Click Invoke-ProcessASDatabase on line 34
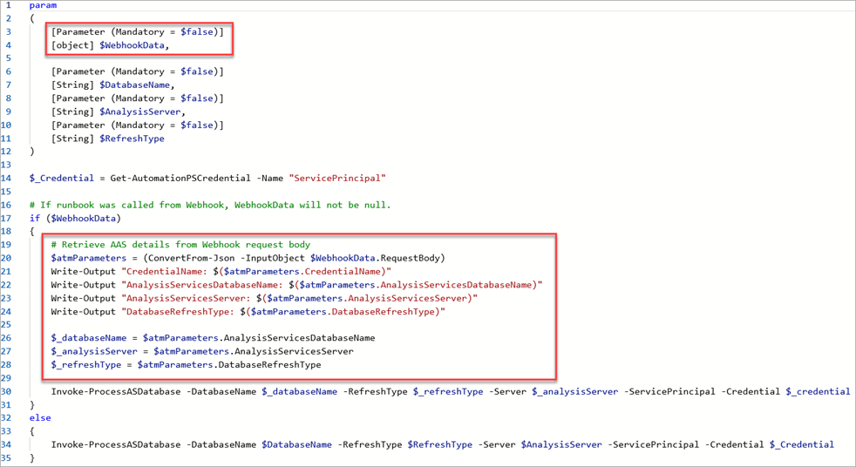This screenshot has height=467, width=856. [x=116, y=444]
